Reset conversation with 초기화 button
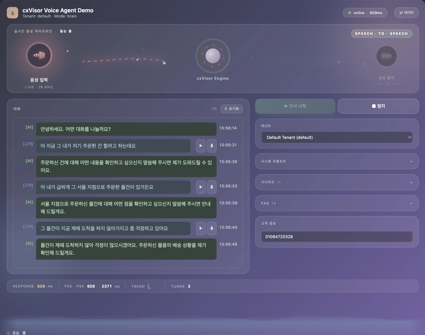 coord(232,109)
